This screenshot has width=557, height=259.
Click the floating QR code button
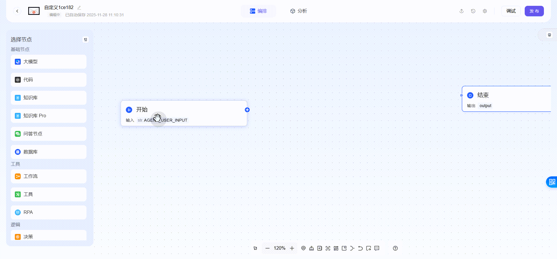[x=552, y=182]
